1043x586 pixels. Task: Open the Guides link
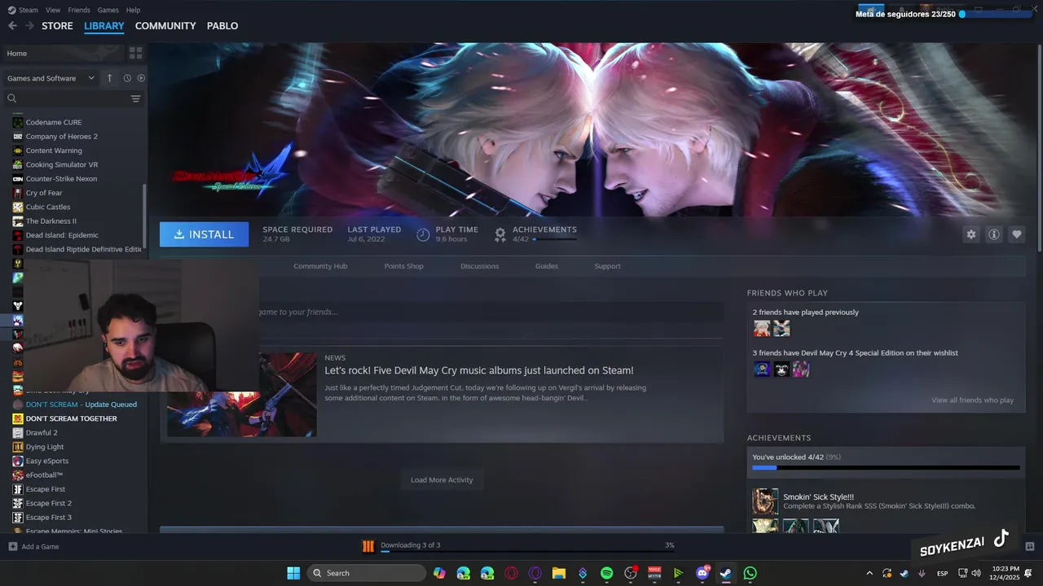click(547, 266)
